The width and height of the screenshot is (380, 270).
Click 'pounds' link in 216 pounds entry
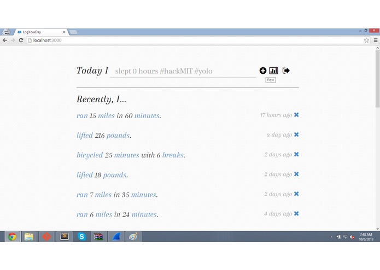[118, 136]
